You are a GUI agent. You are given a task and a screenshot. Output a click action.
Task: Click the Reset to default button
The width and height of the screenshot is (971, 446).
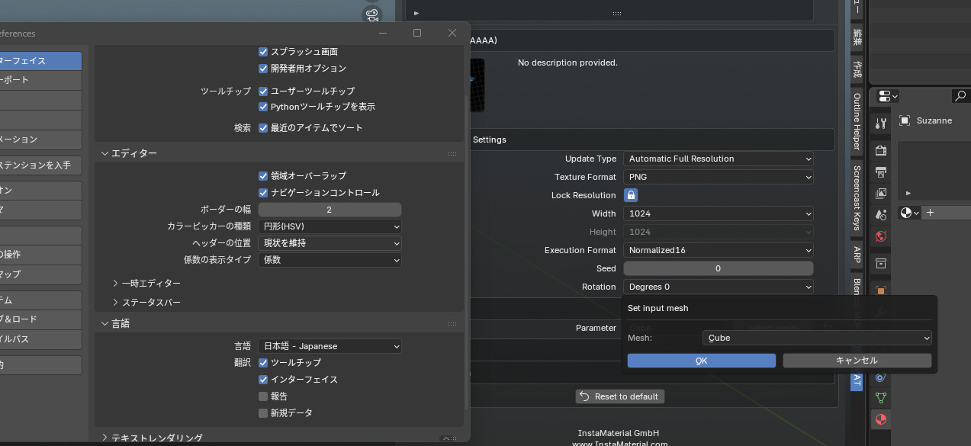point(620,396)
